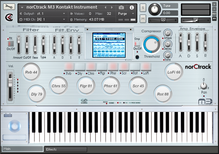Select the previous instrument arrow
Image resolution: width=219 pixels, height=154 pixels.
coord(105,7)
